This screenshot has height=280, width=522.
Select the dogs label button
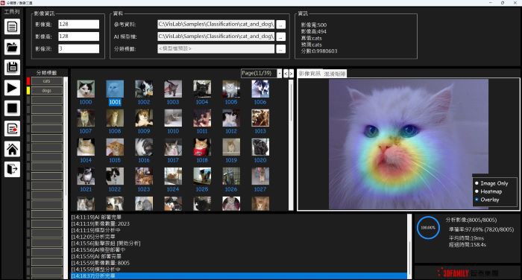click(x=46, y=90)
